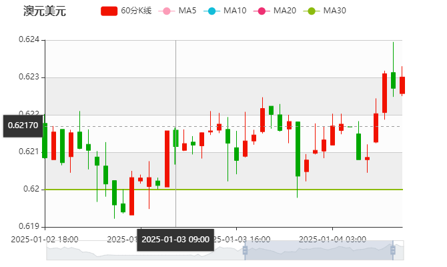Click the 2025-01-03 09:00 time pointer label

coord(175,240)
